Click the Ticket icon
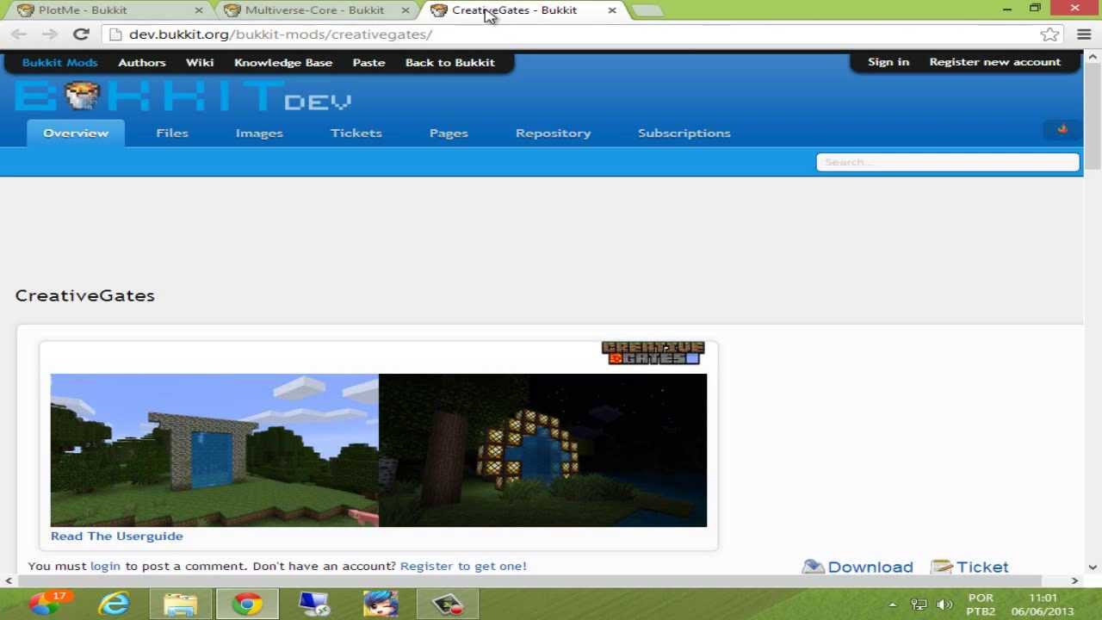The height and width of the screenshot is (620, 1102). click(942, 567)
